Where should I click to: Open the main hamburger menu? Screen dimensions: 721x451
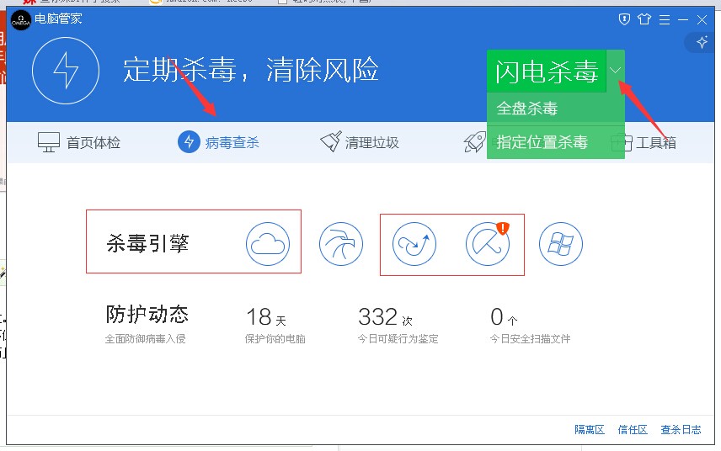665,19
